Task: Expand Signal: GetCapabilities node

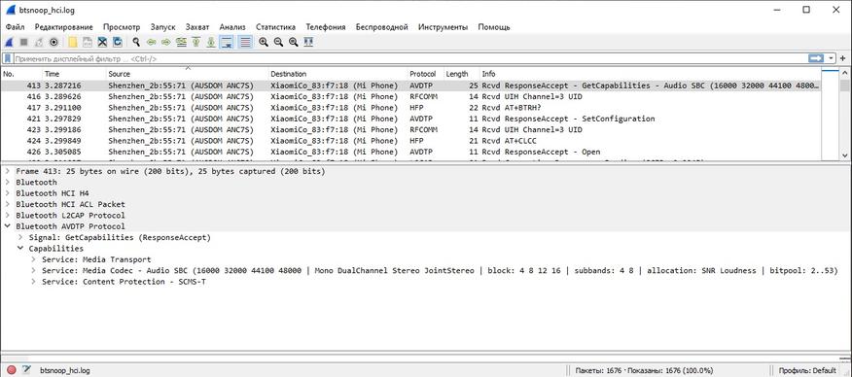Action: [20, 238]
